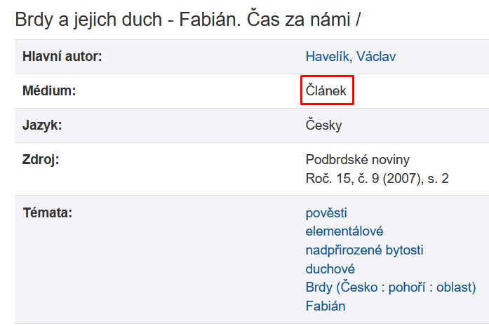489x326 pixels.
Task: Click the phrase Čas za námi in title
Action: (x=298, y=20)
